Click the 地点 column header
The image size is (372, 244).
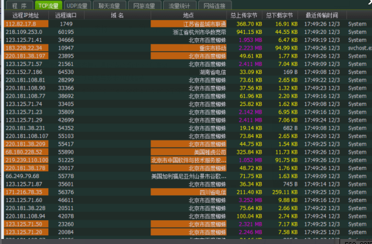click(x=189, y=16)
